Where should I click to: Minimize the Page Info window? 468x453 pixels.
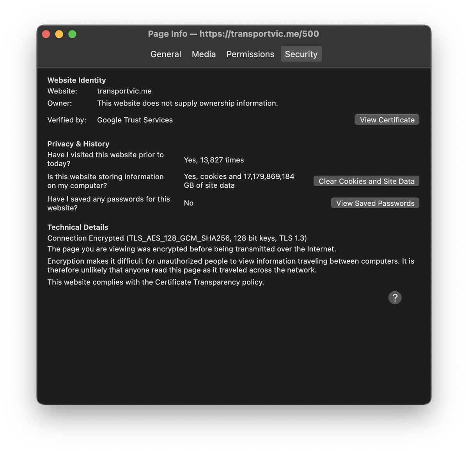[59, 34]
